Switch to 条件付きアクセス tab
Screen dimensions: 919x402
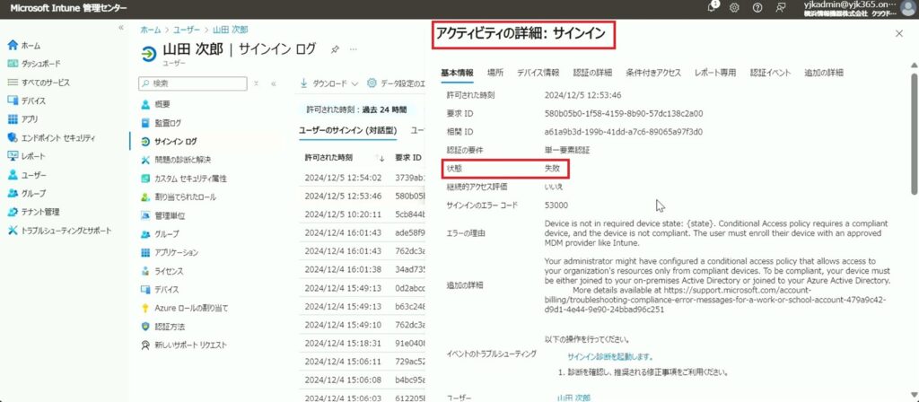pos(653,73)
